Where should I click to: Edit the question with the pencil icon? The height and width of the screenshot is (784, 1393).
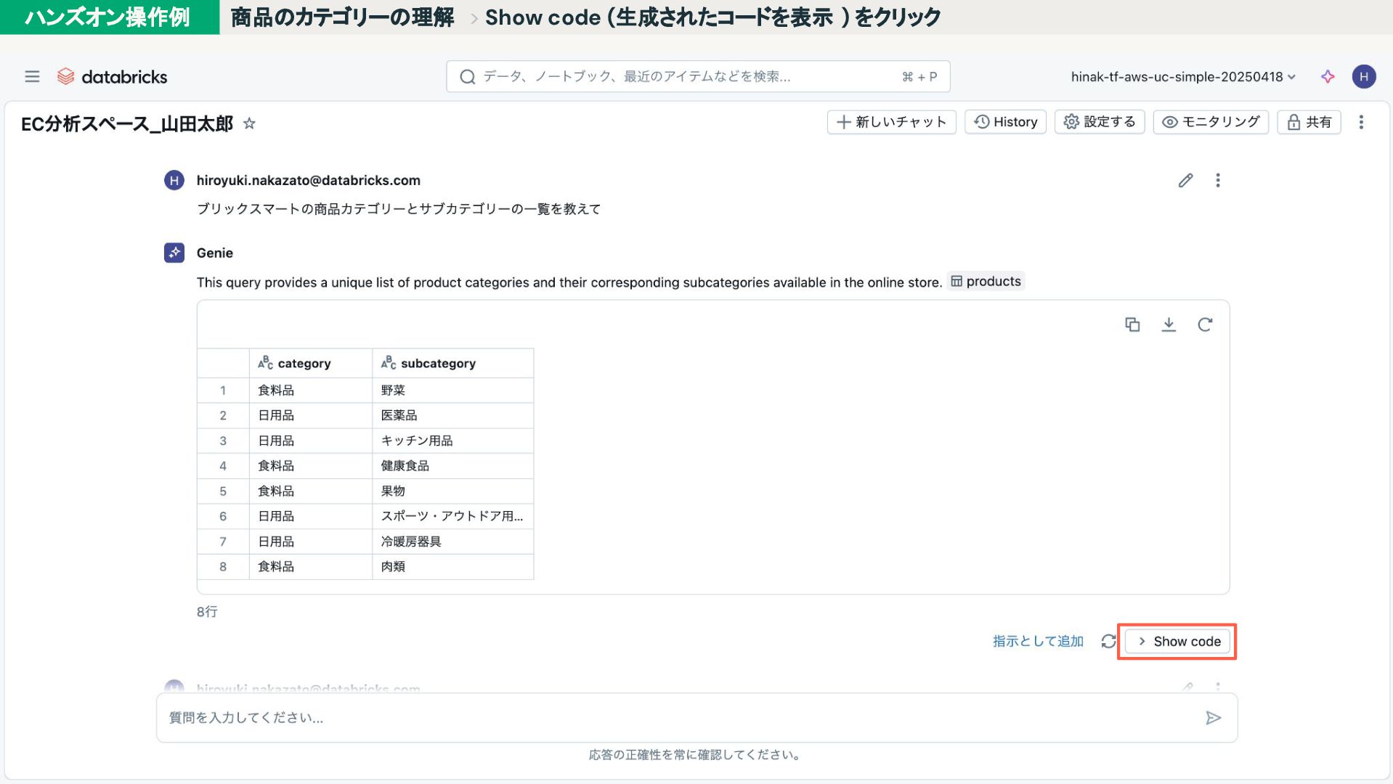click(x=1185, y=180)
